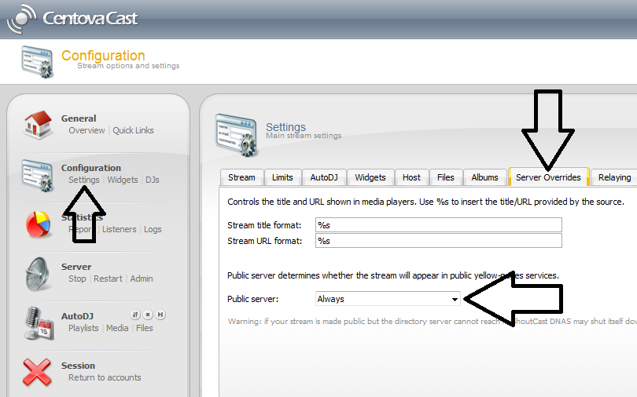Click Return to accounts link
This screenshot has width=637, height=397.
pyautogui.click(x=105, y=377)
